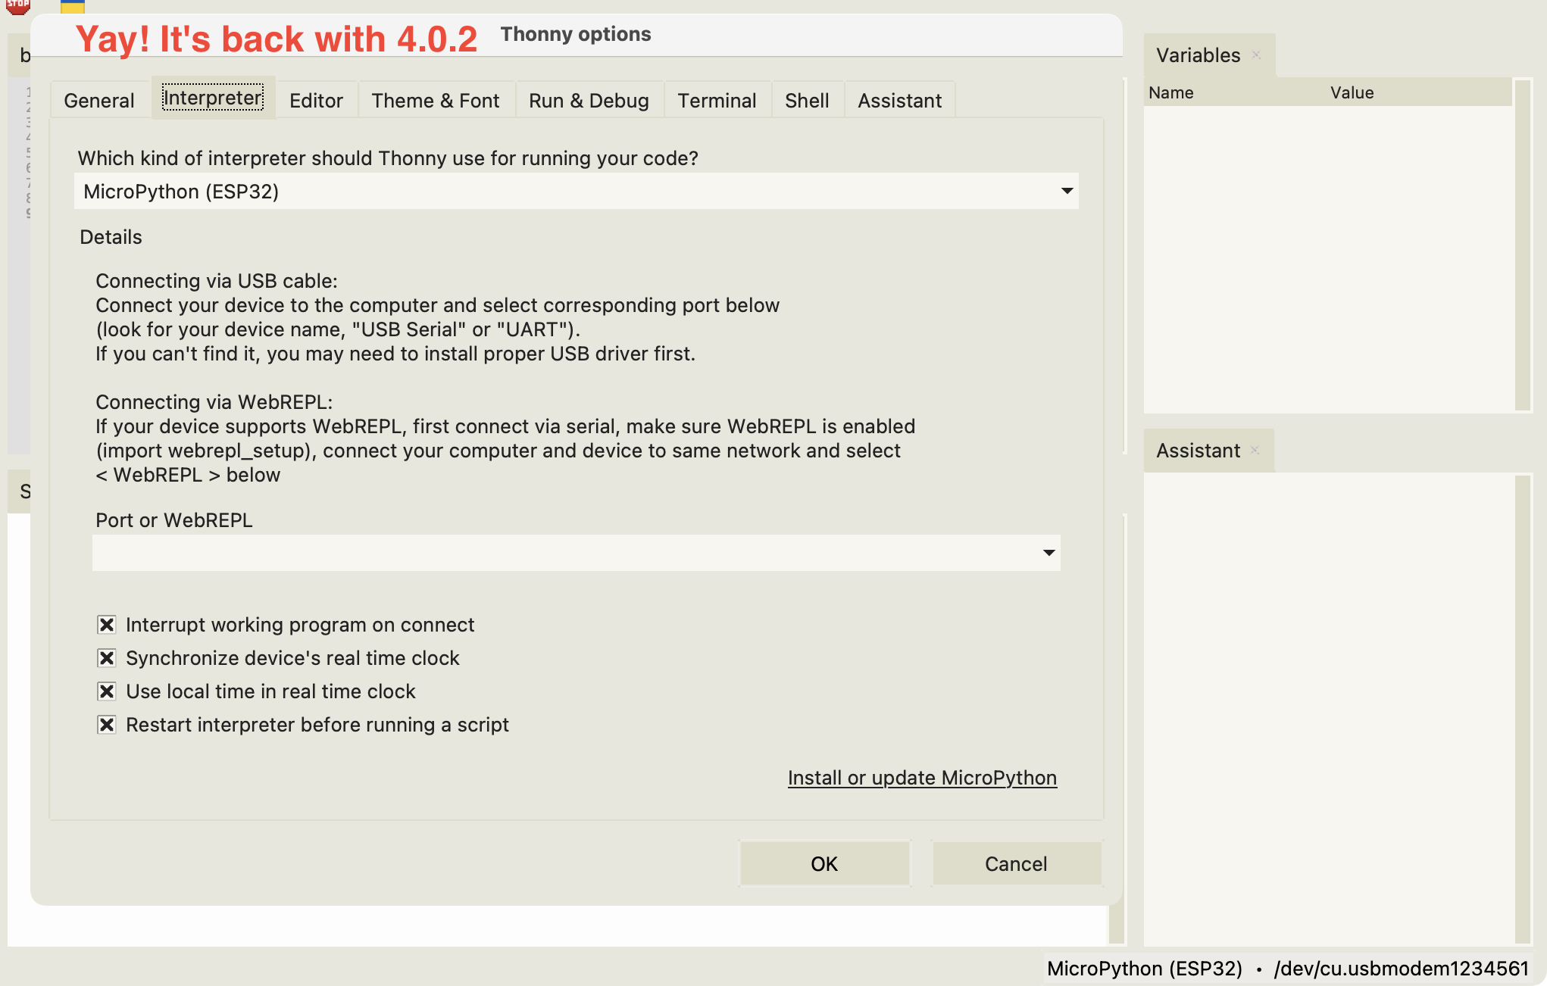Select the Shell tab
Screen dimensions: 1547x986
pos(807,100)
